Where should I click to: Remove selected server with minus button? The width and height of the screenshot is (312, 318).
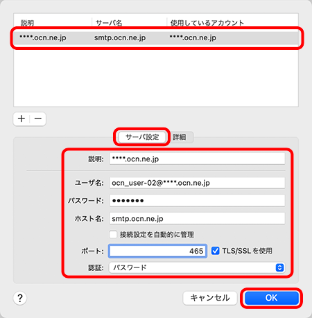[x=38, y=118]
